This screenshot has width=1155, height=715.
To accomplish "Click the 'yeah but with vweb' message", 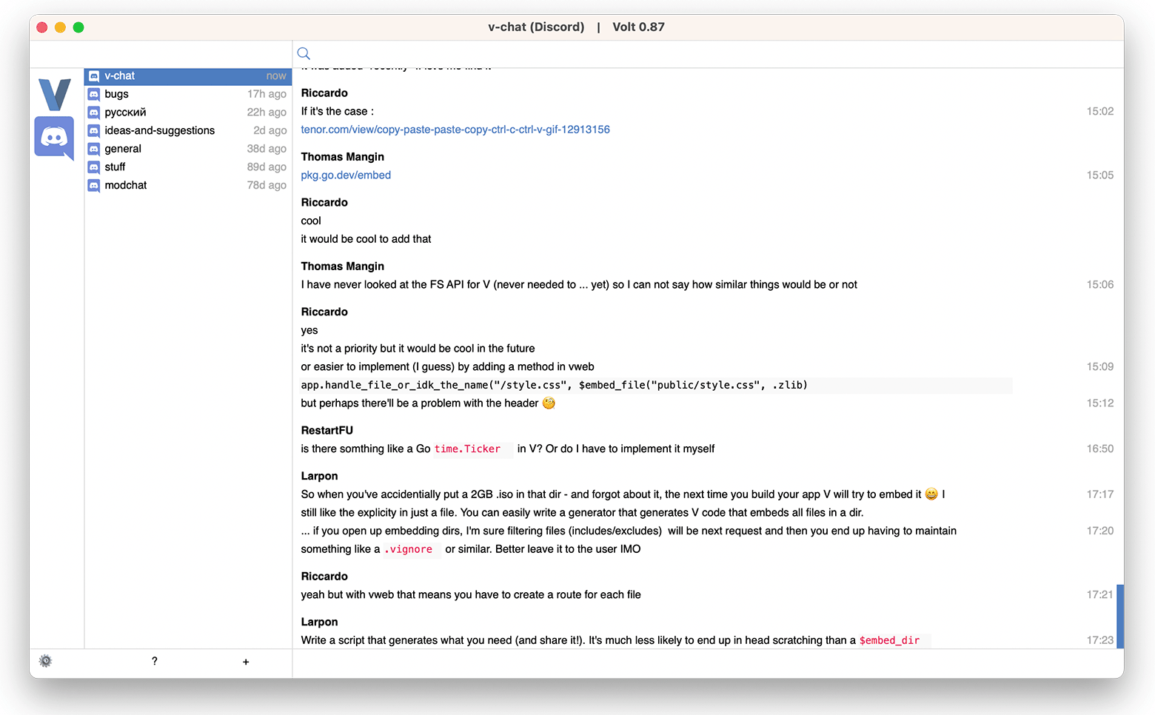I will [471, 595].
